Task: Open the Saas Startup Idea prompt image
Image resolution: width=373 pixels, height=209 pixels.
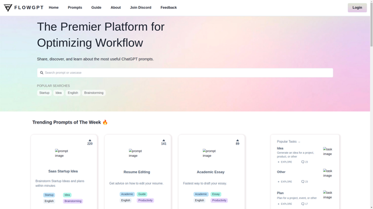Action: tap(61, 153)
